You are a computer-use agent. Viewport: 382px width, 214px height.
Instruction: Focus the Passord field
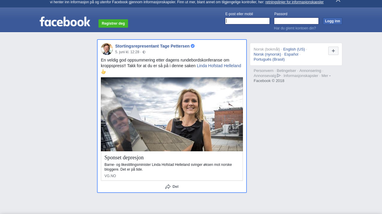coord(296,21)
